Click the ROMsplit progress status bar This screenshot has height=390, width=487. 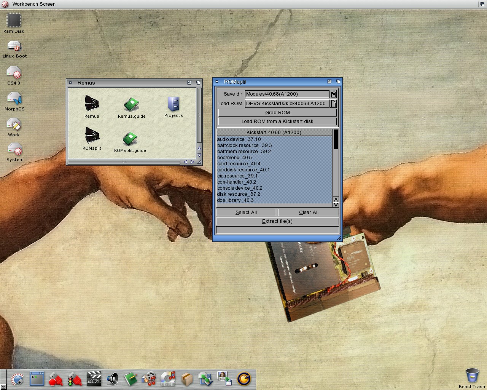click(277, 230)
